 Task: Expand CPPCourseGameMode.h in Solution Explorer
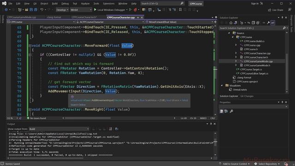pyautogui.click(x=236, y=65)
